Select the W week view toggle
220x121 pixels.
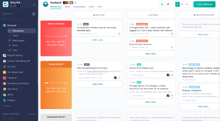pyautogui.click(x=182, y=4)
